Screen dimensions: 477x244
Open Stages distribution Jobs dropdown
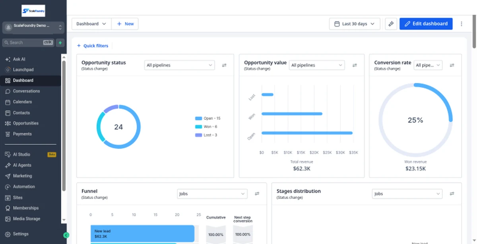pyautogui.click(x=407, y=194)
